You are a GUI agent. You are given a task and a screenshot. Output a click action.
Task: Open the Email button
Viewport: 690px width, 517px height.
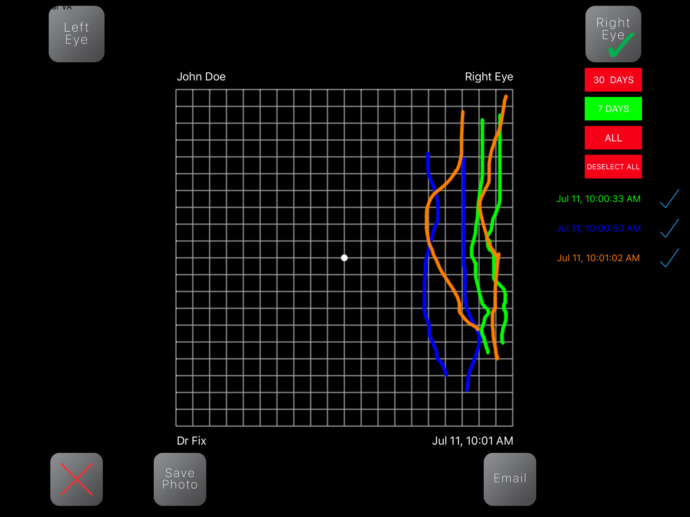tap(510, 479)
